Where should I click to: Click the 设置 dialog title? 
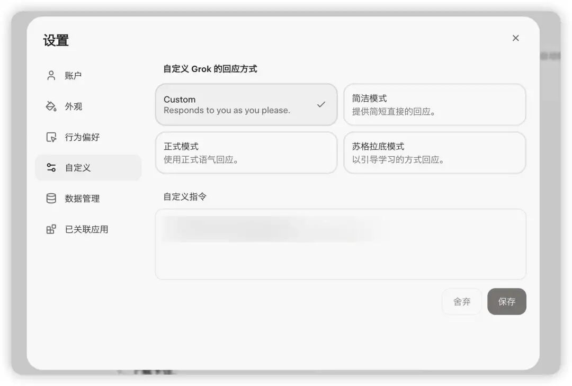click(56, 40)
